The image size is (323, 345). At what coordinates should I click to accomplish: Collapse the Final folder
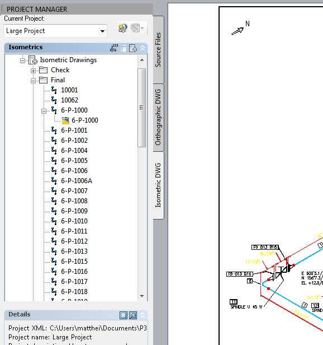click(33, 81)
